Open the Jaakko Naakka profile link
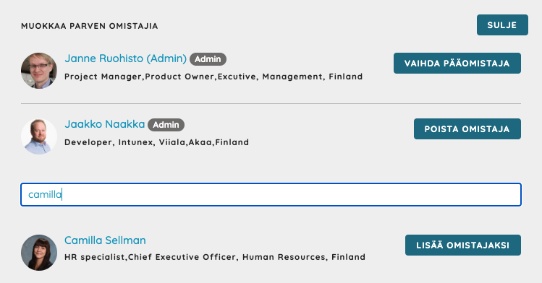Image resolution: width=542 pixels, height=283 pixels. [105, 124]
